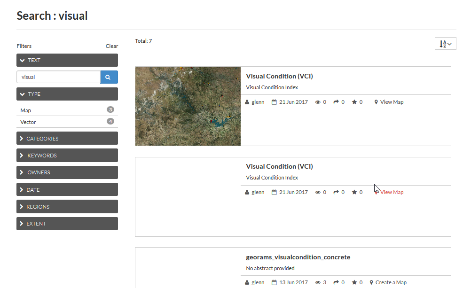Click owner glenn on georams result
463x288 pixels.
point(258,282)
